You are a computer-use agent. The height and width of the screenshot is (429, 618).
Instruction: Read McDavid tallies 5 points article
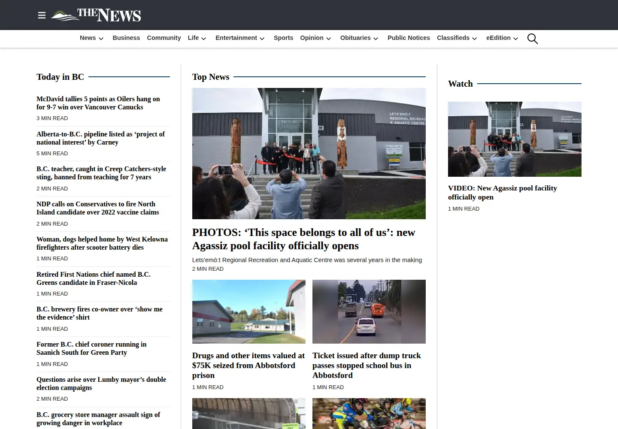(98, 103)
